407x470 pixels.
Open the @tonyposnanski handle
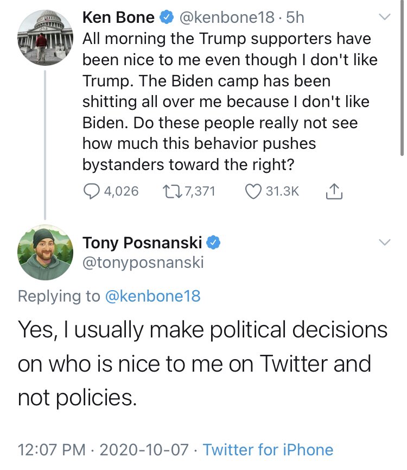click(x=143, y=263)
